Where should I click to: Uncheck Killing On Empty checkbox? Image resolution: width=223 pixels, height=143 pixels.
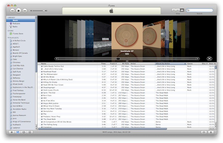click(42, 82)
